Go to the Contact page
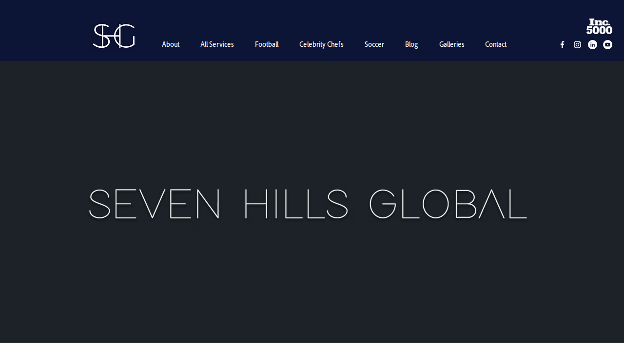This screenshot has width=624, height=351. 496,44
